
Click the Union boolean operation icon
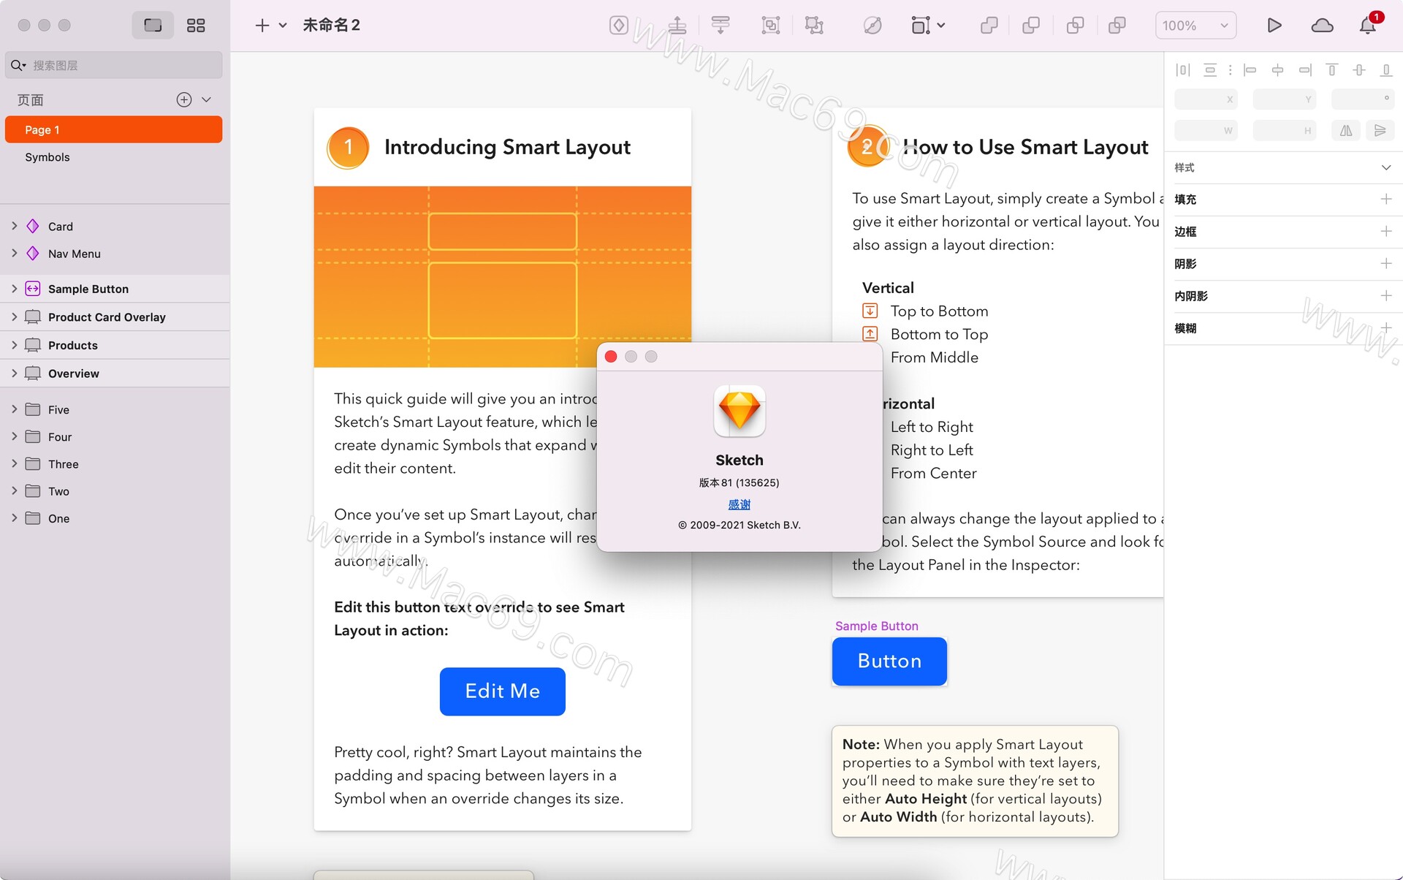(989, 26)
